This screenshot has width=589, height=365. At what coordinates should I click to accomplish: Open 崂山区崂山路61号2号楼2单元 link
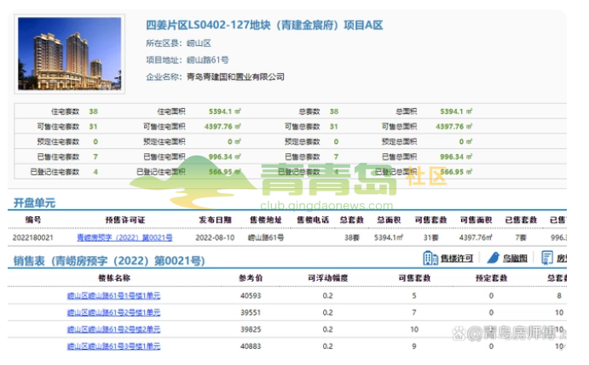click(114, 329)
